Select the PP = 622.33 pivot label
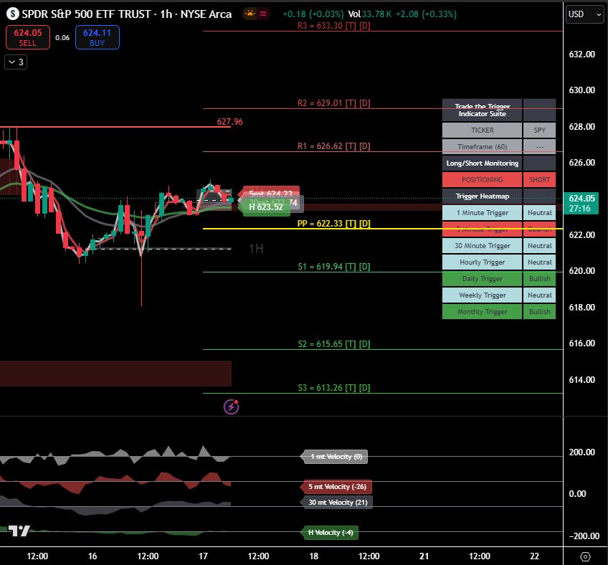This screenshot has height=565, width=608. 334,224
